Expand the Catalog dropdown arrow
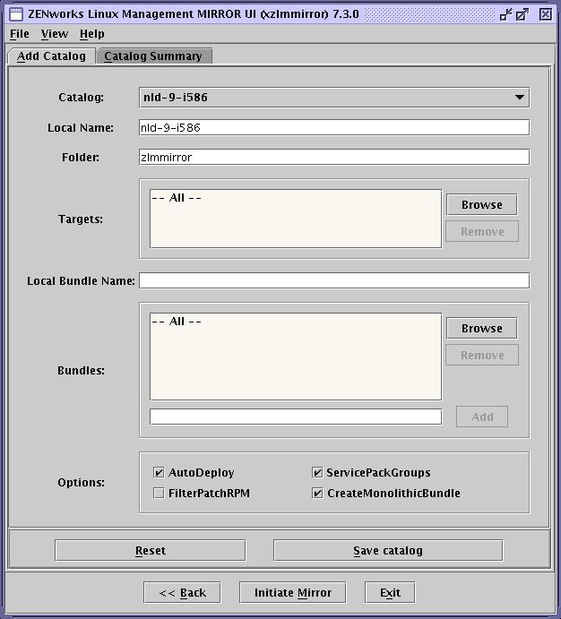This screenshot has height=619, width=561. 520,98
